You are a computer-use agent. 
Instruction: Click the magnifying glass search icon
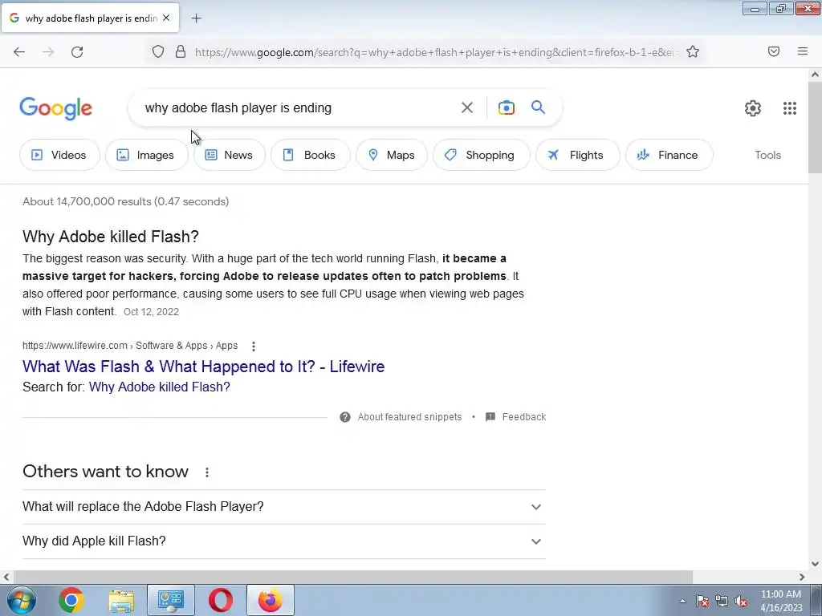pos(538,107)
